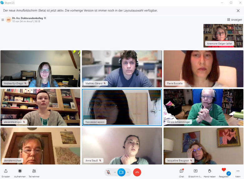Open the Teilnehmer participants list
The width and height of the screenshot is (244, 179).
(x=34, y=171)
